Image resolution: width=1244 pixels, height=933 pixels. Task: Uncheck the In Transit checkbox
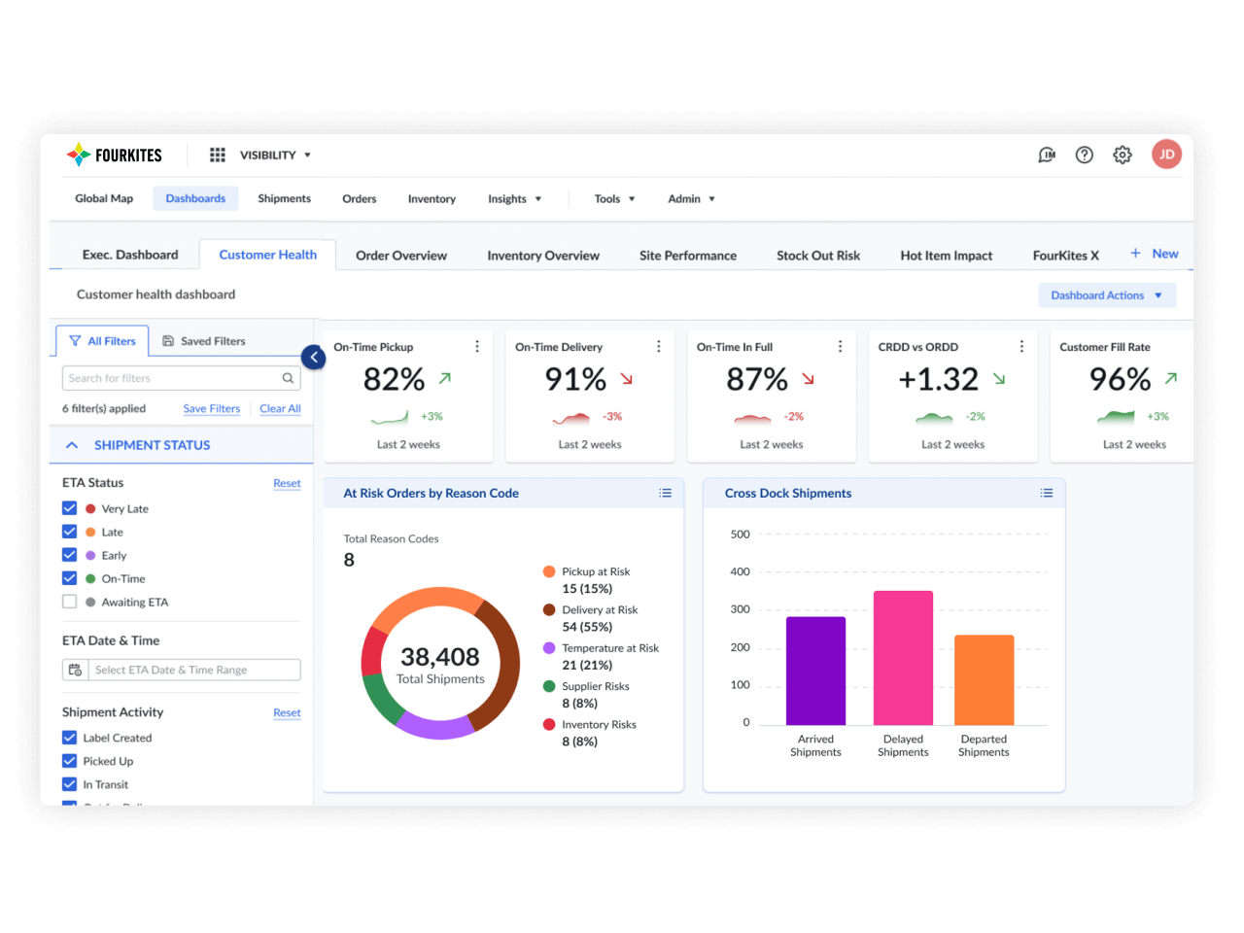[x=69, y=784]
